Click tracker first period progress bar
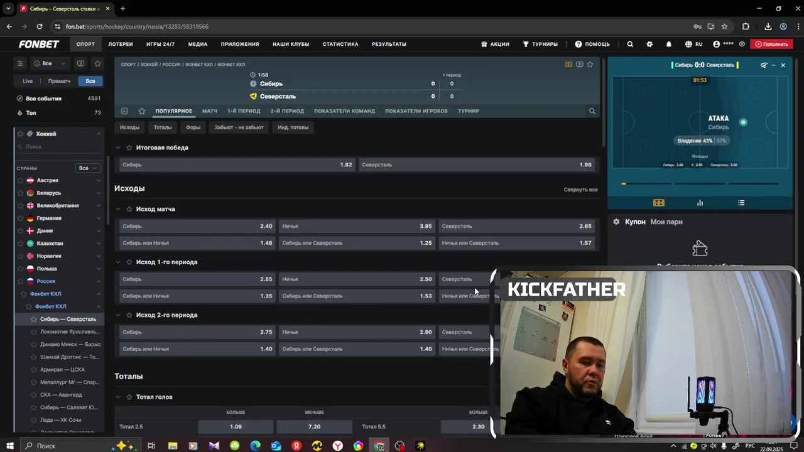The width and height of the screenshot is (804, 452). (647, 184)
